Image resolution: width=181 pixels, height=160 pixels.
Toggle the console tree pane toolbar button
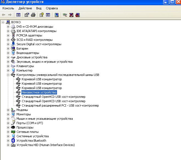pos(18,15)
